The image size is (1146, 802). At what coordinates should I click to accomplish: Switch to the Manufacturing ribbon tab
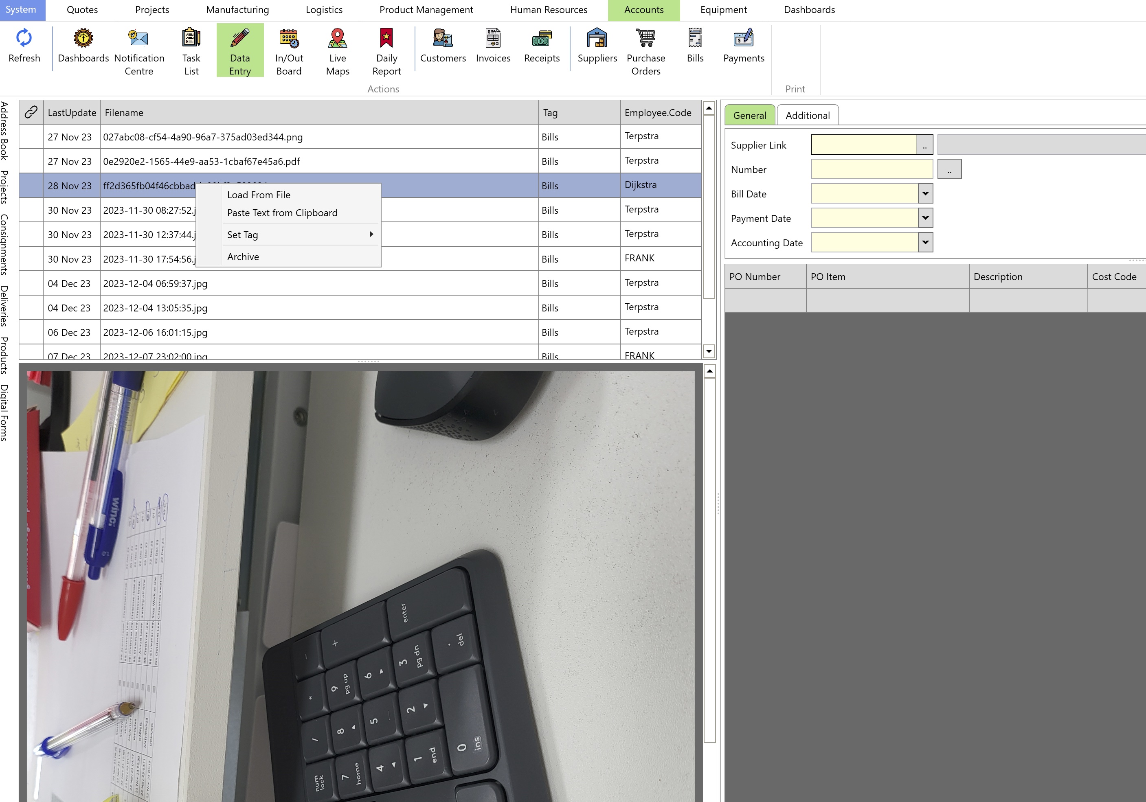[x=237, y=9]
